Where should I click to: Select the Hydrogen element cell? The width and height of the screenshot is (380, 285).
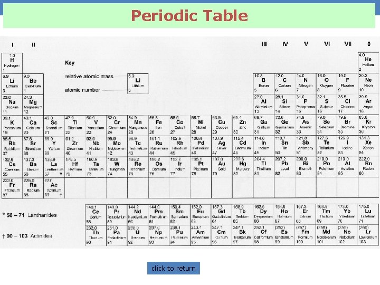(x=12, y=63)
